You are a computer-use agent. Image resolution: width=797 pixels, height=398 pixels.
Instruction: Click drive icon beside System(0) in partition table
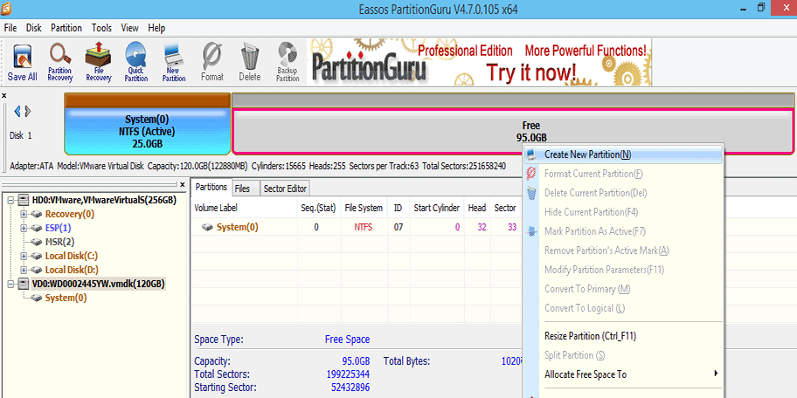point(207,228)
